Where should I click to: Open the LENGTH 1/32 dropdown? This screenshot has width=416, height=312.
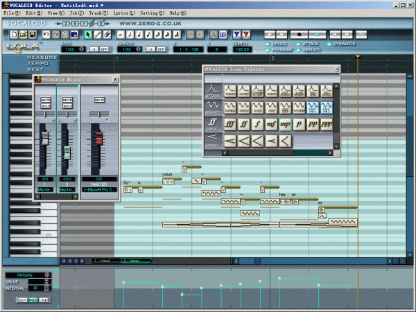coord(138,49)
